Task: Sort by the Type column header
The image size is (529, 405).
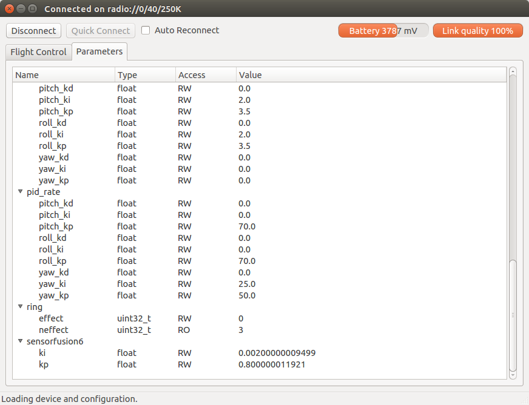Action: [145, 74]
